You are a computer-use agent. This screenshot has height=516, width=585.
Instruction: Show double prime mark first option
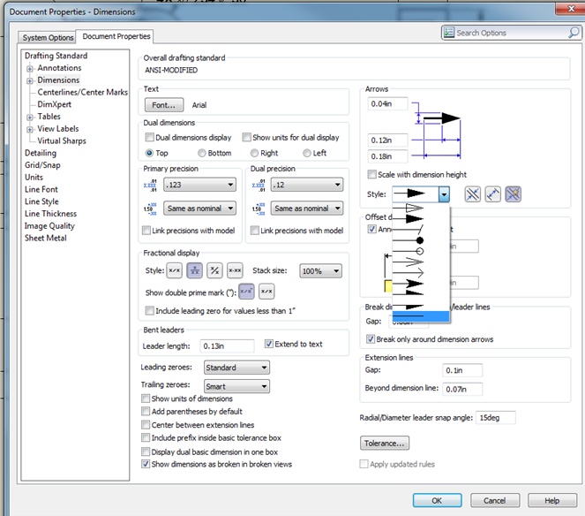(246, 292)
